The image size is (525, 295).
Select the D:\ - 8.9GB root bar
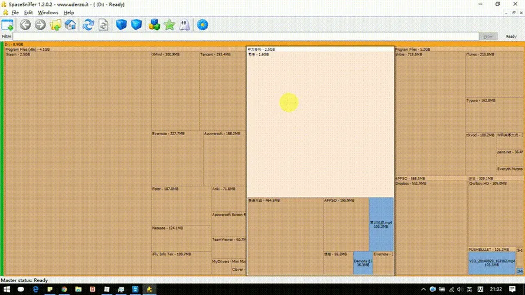[262, 44]
